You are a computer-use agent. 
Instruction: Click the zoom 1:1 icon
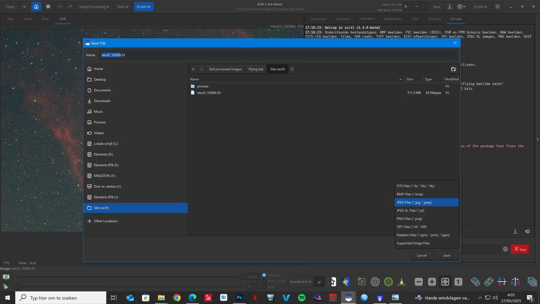pos(459,282)
